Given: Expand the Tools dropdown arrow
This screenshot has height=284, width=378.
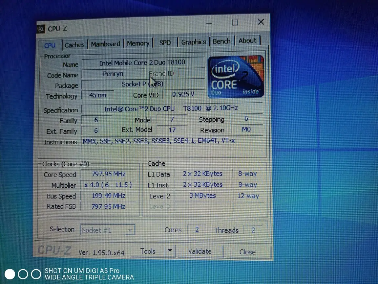Looking at the screenshot, I should point(170,251).
